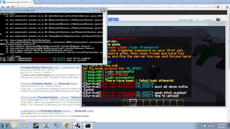Click the Thomas Legan profile name
Screen dimensions: 230x129
pyautogui.click(x=186, y=20)
